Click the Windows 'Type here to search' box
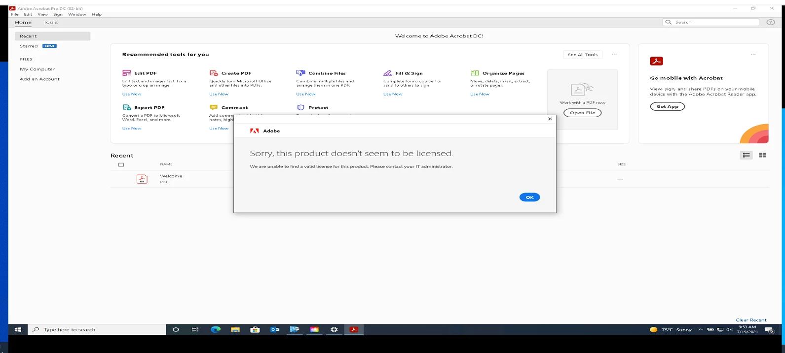The width and height of the screenshot is (785, 353). pyautogui.click(x=97, y=330)
